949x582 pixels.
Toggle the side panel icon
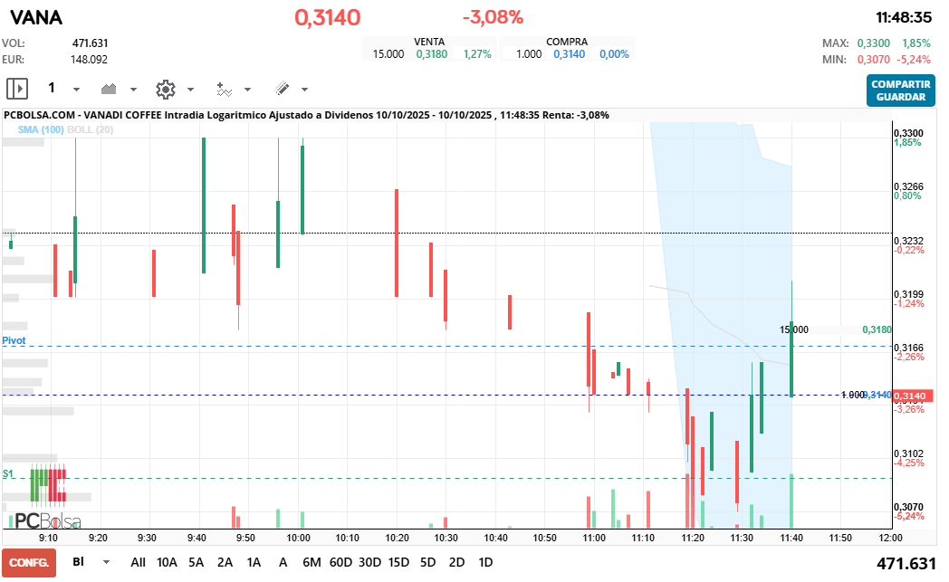(x=17, y=89)
